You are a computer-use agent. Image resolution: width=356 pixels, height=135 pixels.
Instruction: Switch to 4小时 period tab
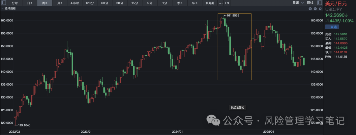pyautogui.click(x=75, y=3)
